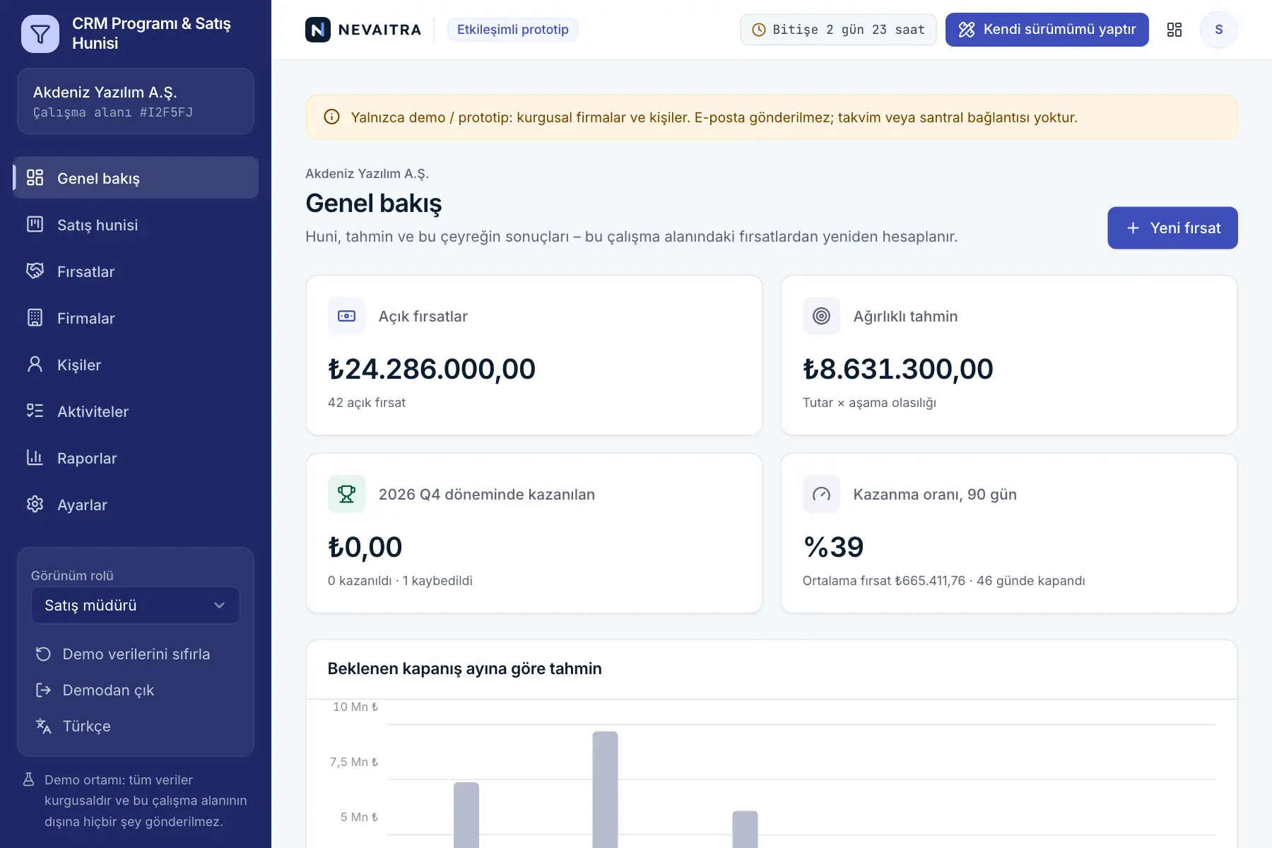Go to Satış hunisi menu item
This screenshot has width=1272, height=848.
[136, 225]
